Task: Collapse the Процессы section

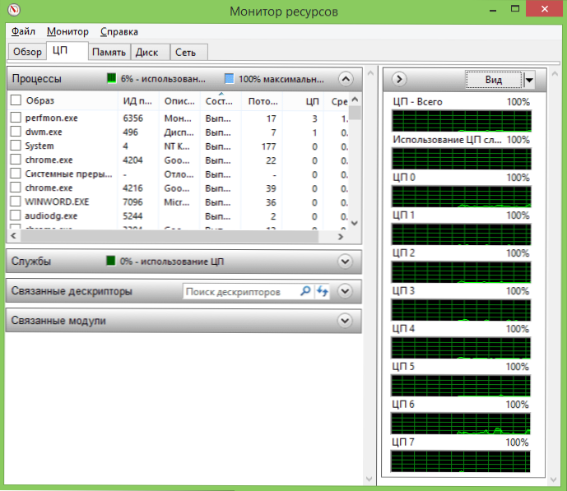Action: 346,79
